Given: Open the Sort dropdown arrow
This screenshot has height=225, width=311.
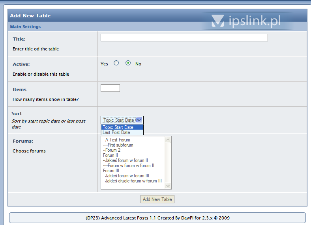Looking at the screenshot, I should [x=139, y=120].
